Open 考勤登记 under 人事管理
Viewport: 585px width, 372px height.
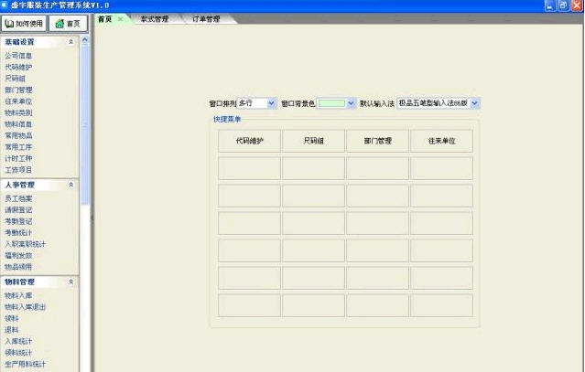18,221
